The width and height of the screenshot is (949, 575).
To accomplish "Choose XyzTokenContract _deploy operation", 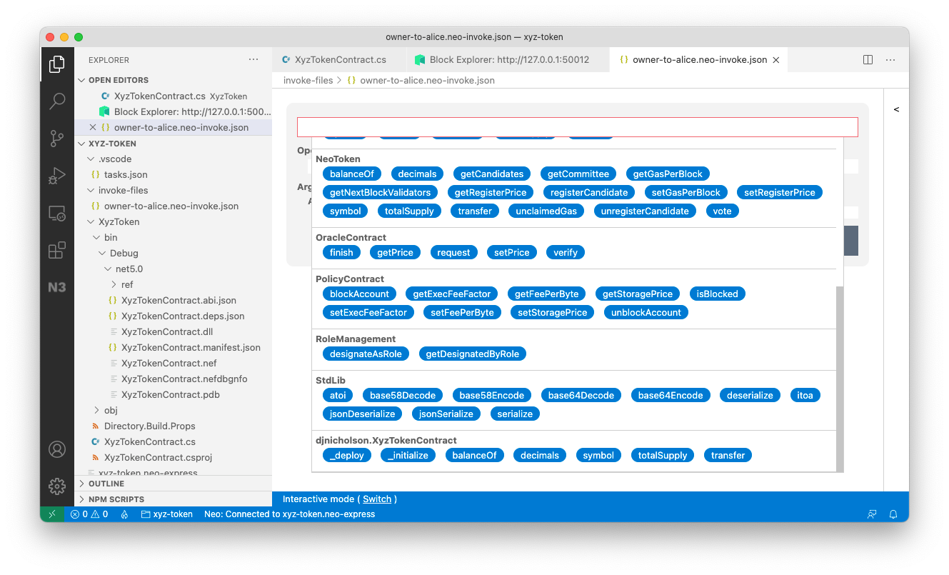I will click(x=347, y=455).
